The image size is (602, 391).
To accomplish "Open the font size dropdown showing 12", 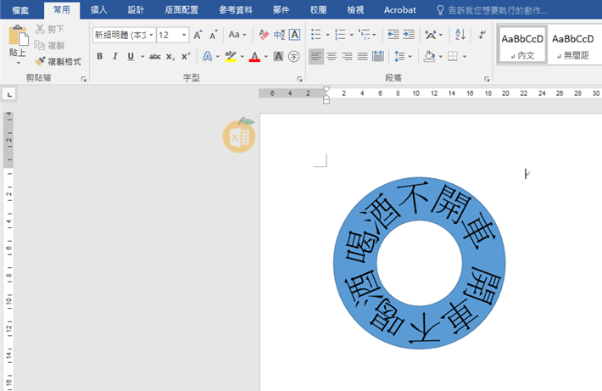I will (173, 35).
